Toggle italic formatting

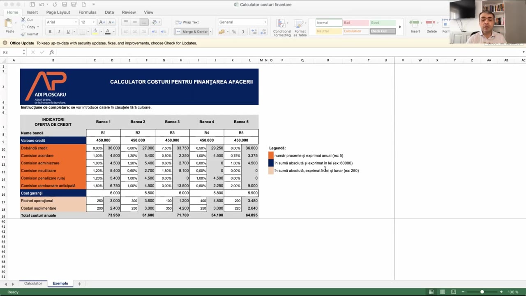click(59, 32)
